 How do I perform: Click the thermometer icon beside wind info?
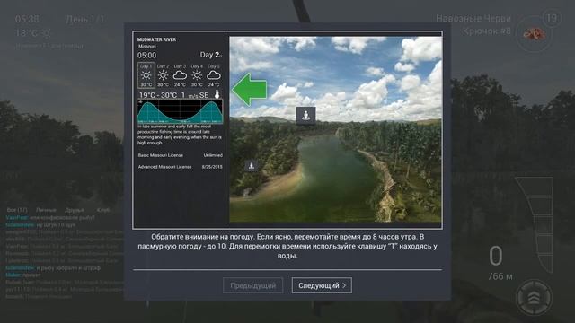pyautogui.click(x=217, y=94)
